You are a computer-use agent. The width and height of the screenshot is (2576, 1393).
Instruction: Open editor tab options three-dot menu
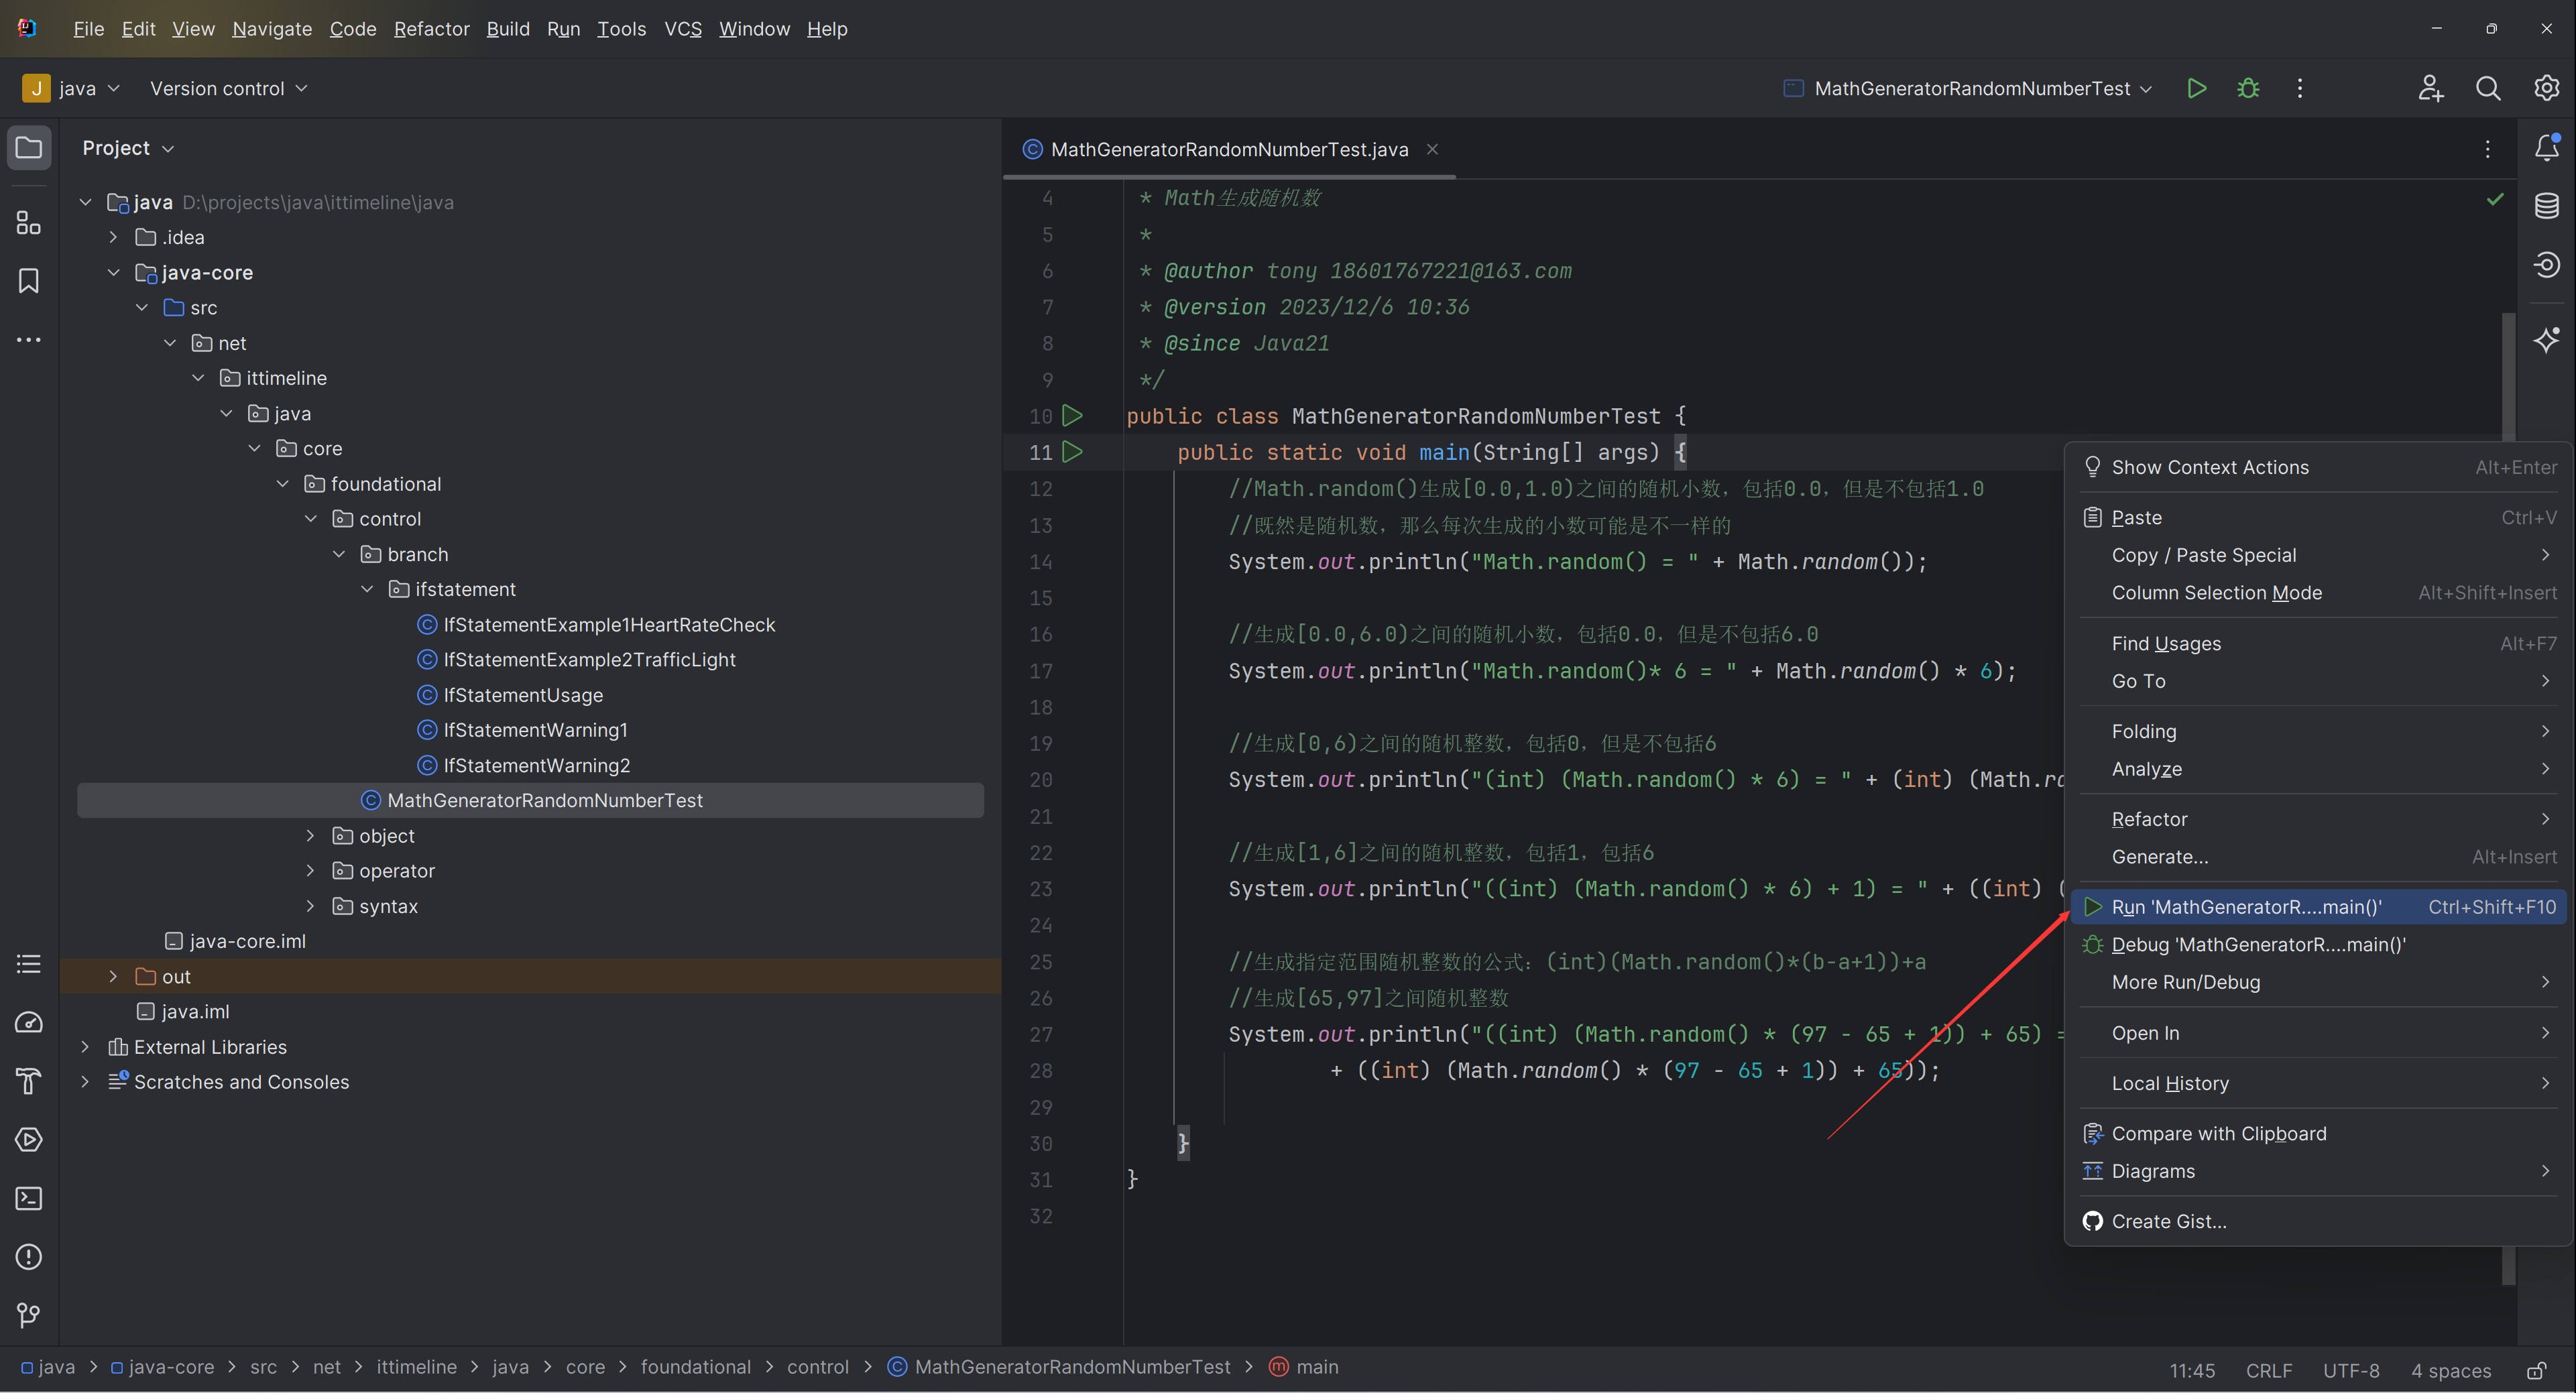2487,149
